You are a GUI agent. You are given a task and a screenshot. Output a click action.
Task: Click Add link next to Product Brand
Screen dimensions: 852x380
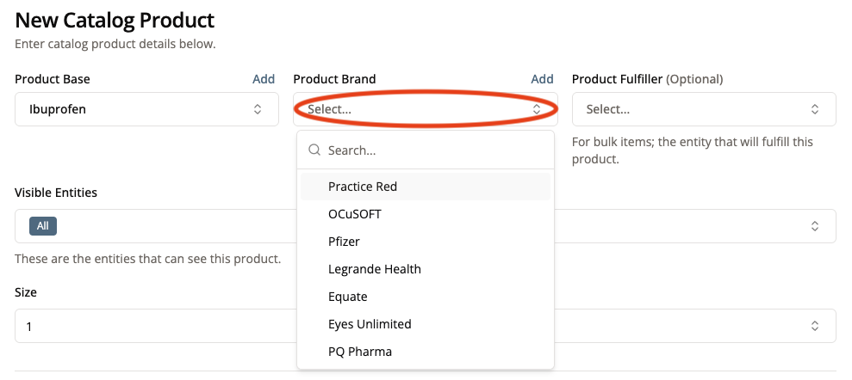542,79
